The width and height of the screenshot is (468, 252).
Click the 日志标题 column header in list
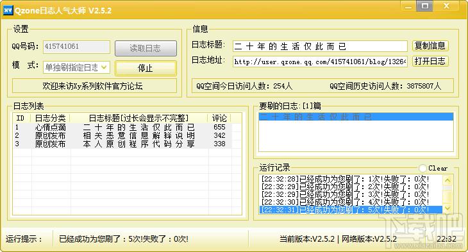(138, 118)
